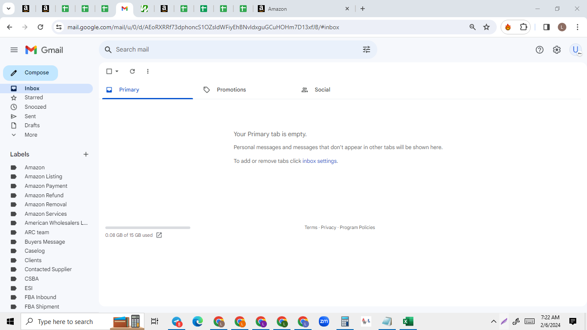Switch to the Primary tab

click(147, 90)
